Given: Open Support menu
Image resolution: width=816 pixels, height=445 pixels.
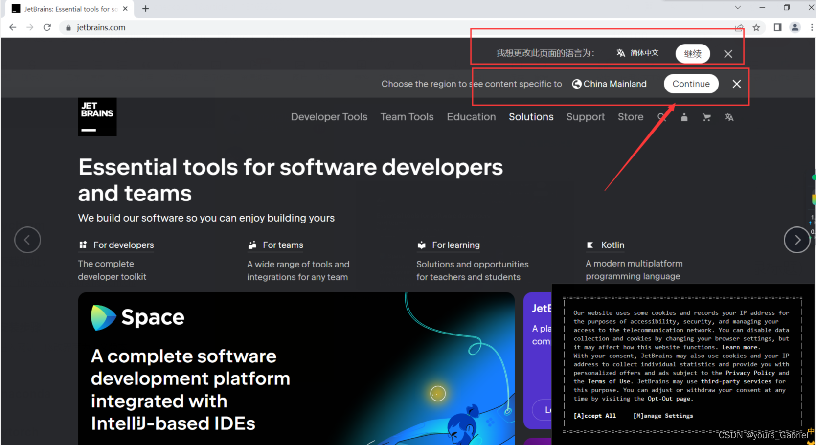Looking at the screenshot, I should pos(586,117).
